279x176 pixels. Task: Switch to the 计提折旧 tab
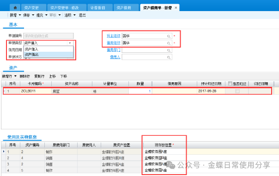(x=97, y=8)
